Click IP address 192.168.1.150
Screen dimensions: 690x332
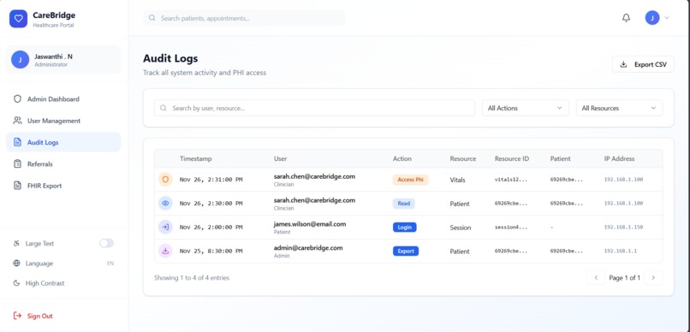(623, 228)
